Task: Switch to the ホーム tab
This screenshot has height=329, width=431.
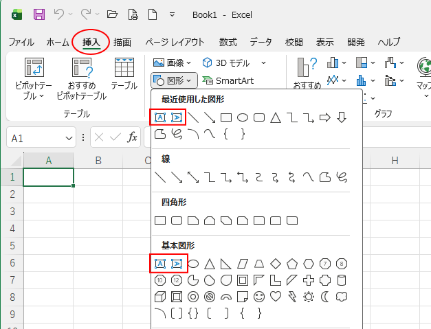Action: click(x=58, y=43)
